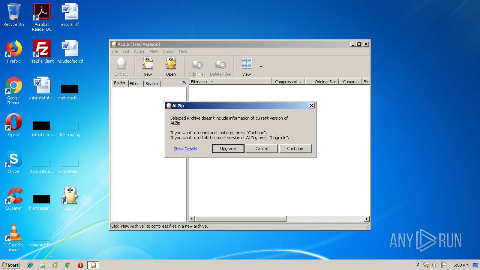This screenshot has height=270, width=480.
Task: Switch to the Filter tab
Action: point(134,84)
